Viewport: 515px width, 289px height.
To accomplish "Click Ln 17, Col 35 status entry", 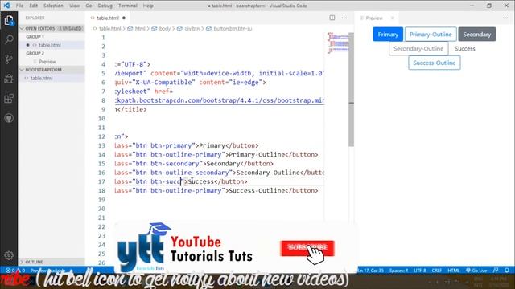I will pyautogui.click(x=370, y=271).
